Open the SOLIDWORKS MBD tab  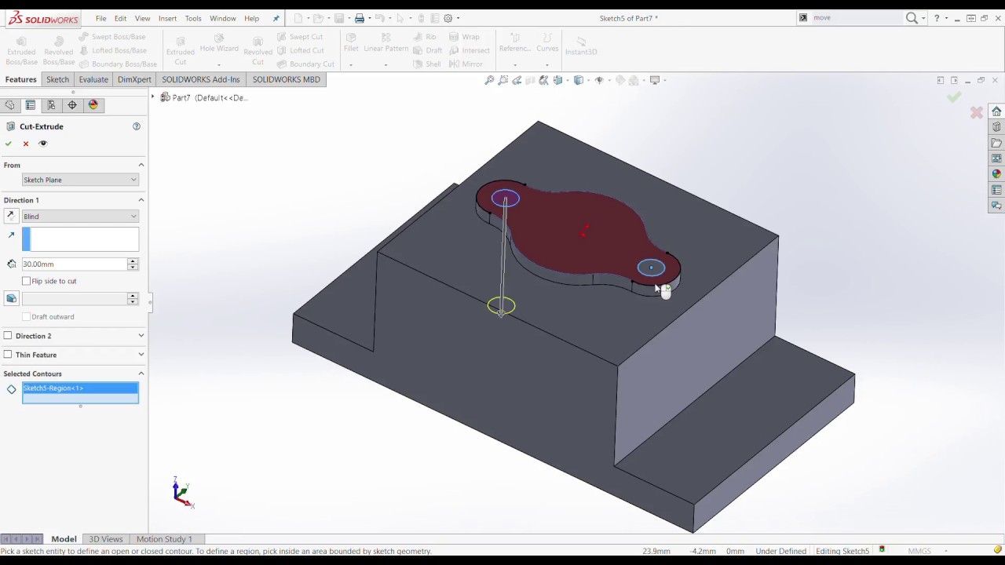[x=287, y=79]
